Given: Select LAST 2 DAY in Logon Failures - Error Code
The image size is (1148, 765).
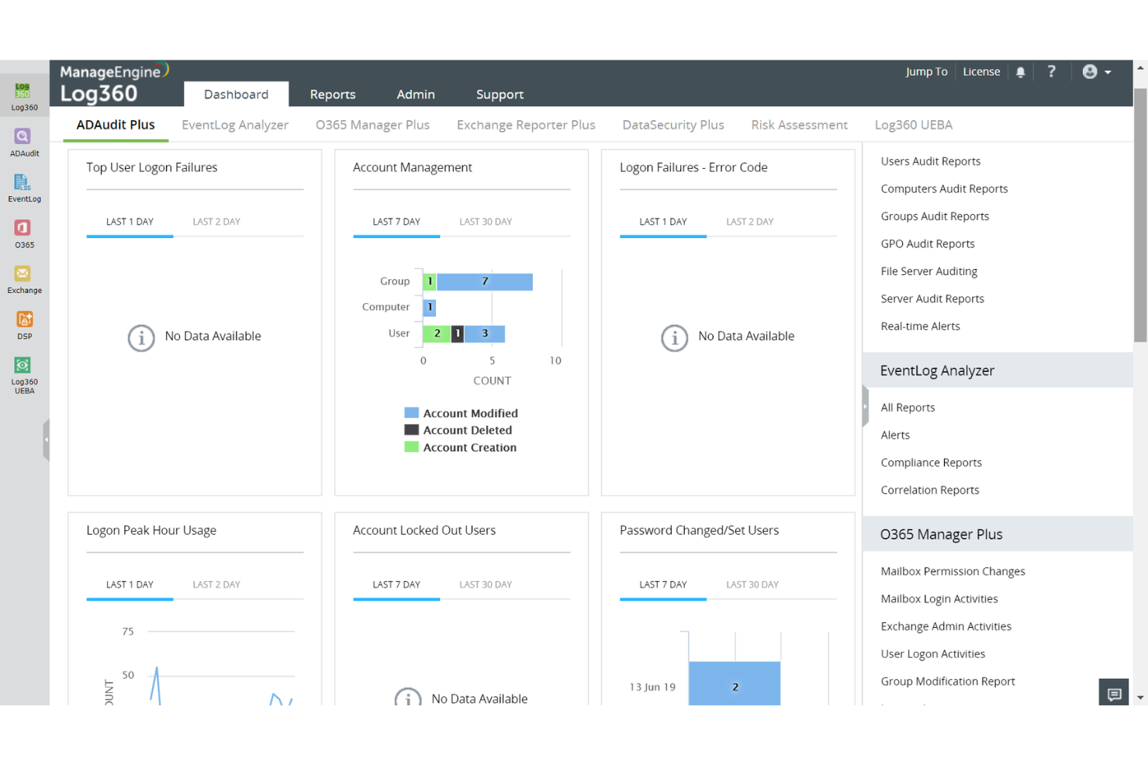Looking at the screenshot, I should 749,222.
